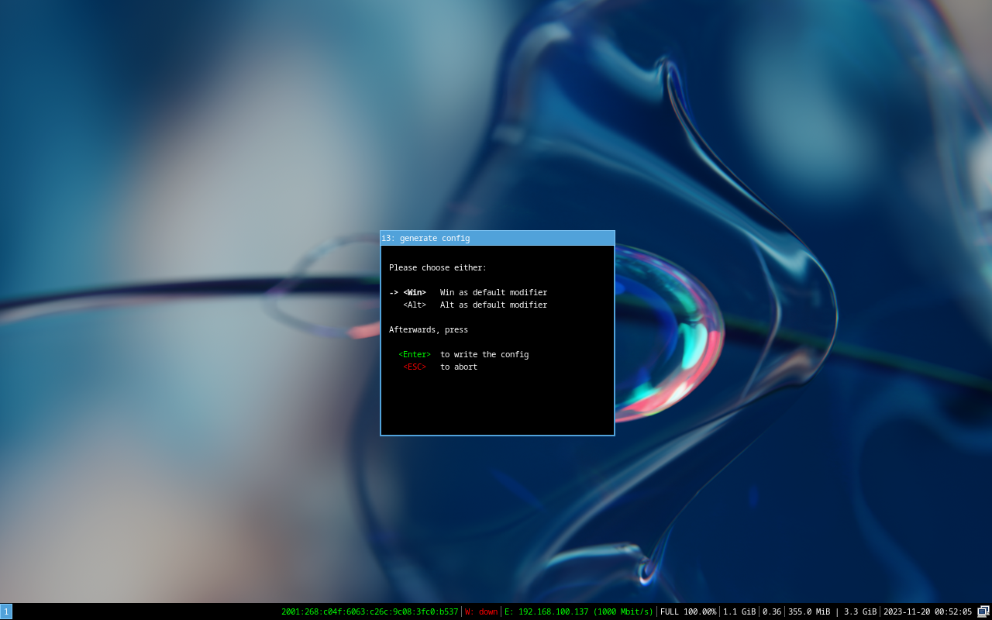The image size is (992, 620).
Task: Click memory status '355.0 MiB | 3.3 GiB'
Action: click(x=832, y=611)
